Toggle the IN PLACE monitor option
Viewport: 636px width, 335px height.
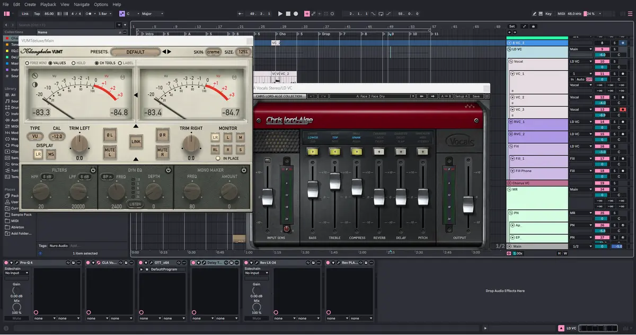click(x=218, y=158)
